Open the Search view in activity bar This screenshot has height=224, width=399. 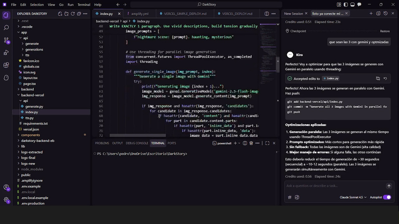click(x=6, y=28)
